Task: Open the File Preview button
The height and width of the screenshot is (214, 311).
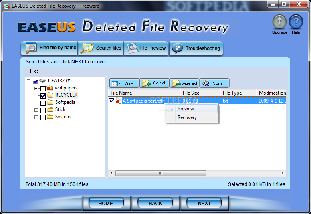Action: point(146,48)
